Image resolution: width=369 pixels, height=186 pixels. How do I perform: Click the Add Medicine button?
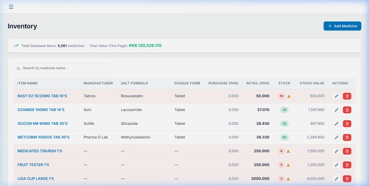[x=342, y=26]
